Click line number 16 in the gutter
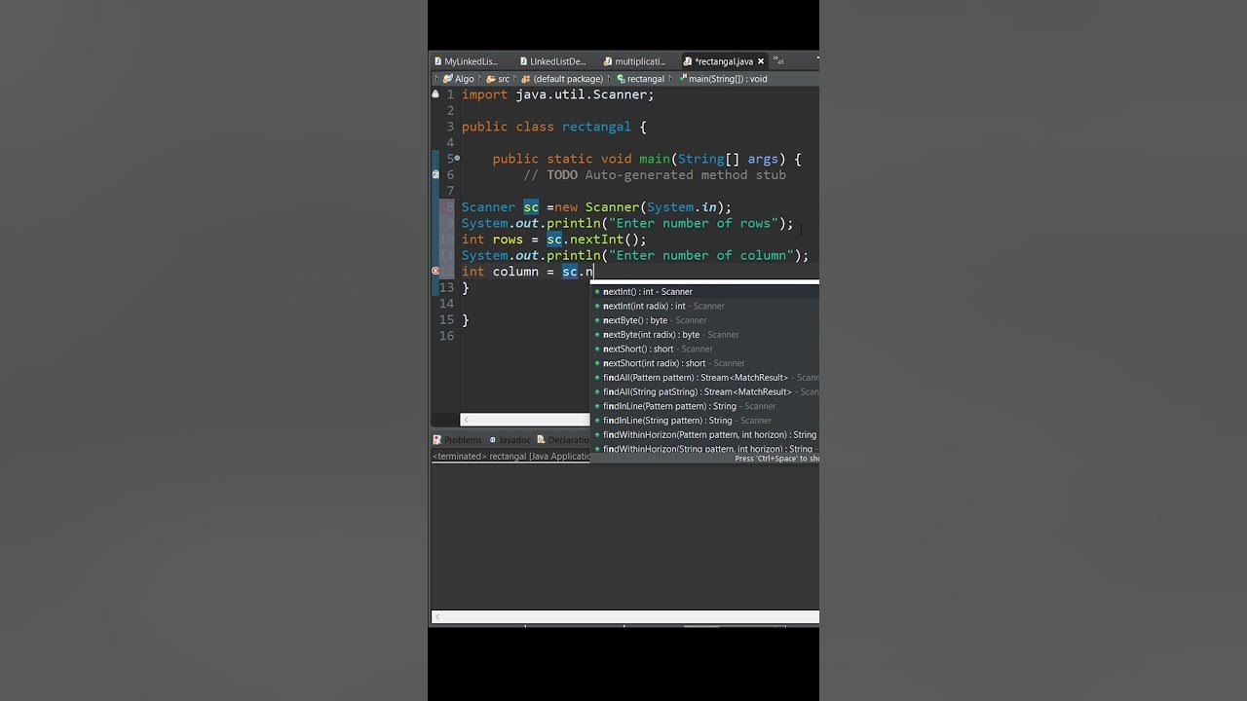1247x701 pixels. 446,336
